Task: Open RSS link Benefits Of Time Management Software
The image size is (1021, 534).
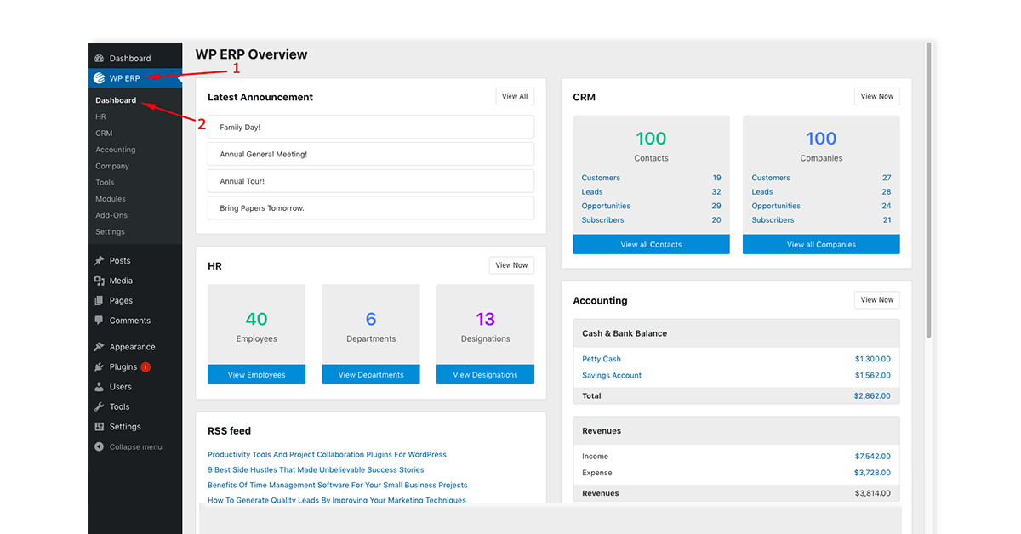Action: [338, 486]
